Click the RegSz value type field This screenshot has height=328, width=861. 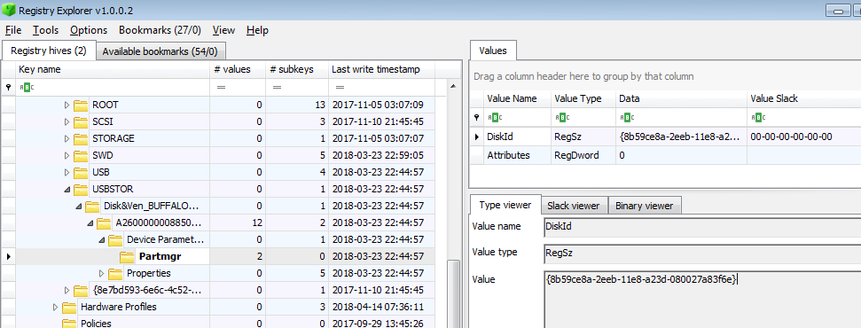click(x=702, y=253)
